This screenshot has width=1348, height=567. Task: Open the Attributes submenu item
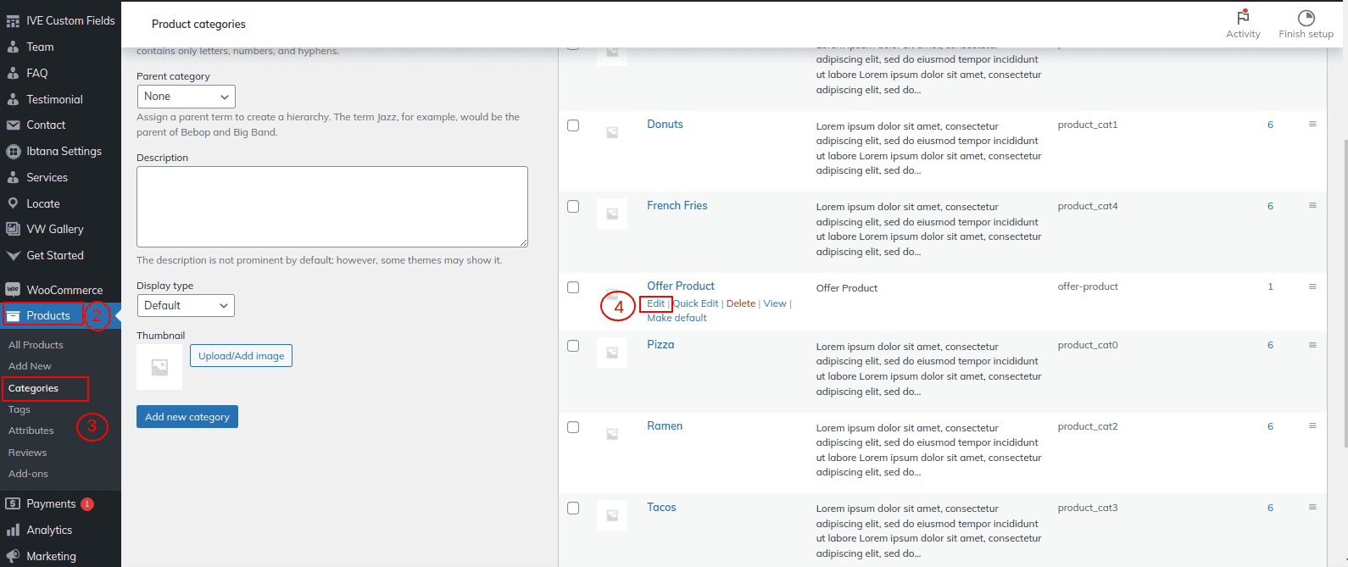(x=31, y=431)
